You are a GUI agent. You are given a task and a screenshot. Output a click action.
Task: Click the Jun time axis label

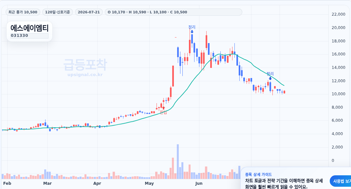point(199,183)
